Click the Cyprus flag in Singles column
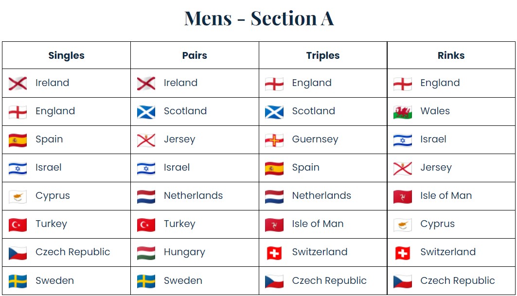The image size is (517, 296). 18,196
